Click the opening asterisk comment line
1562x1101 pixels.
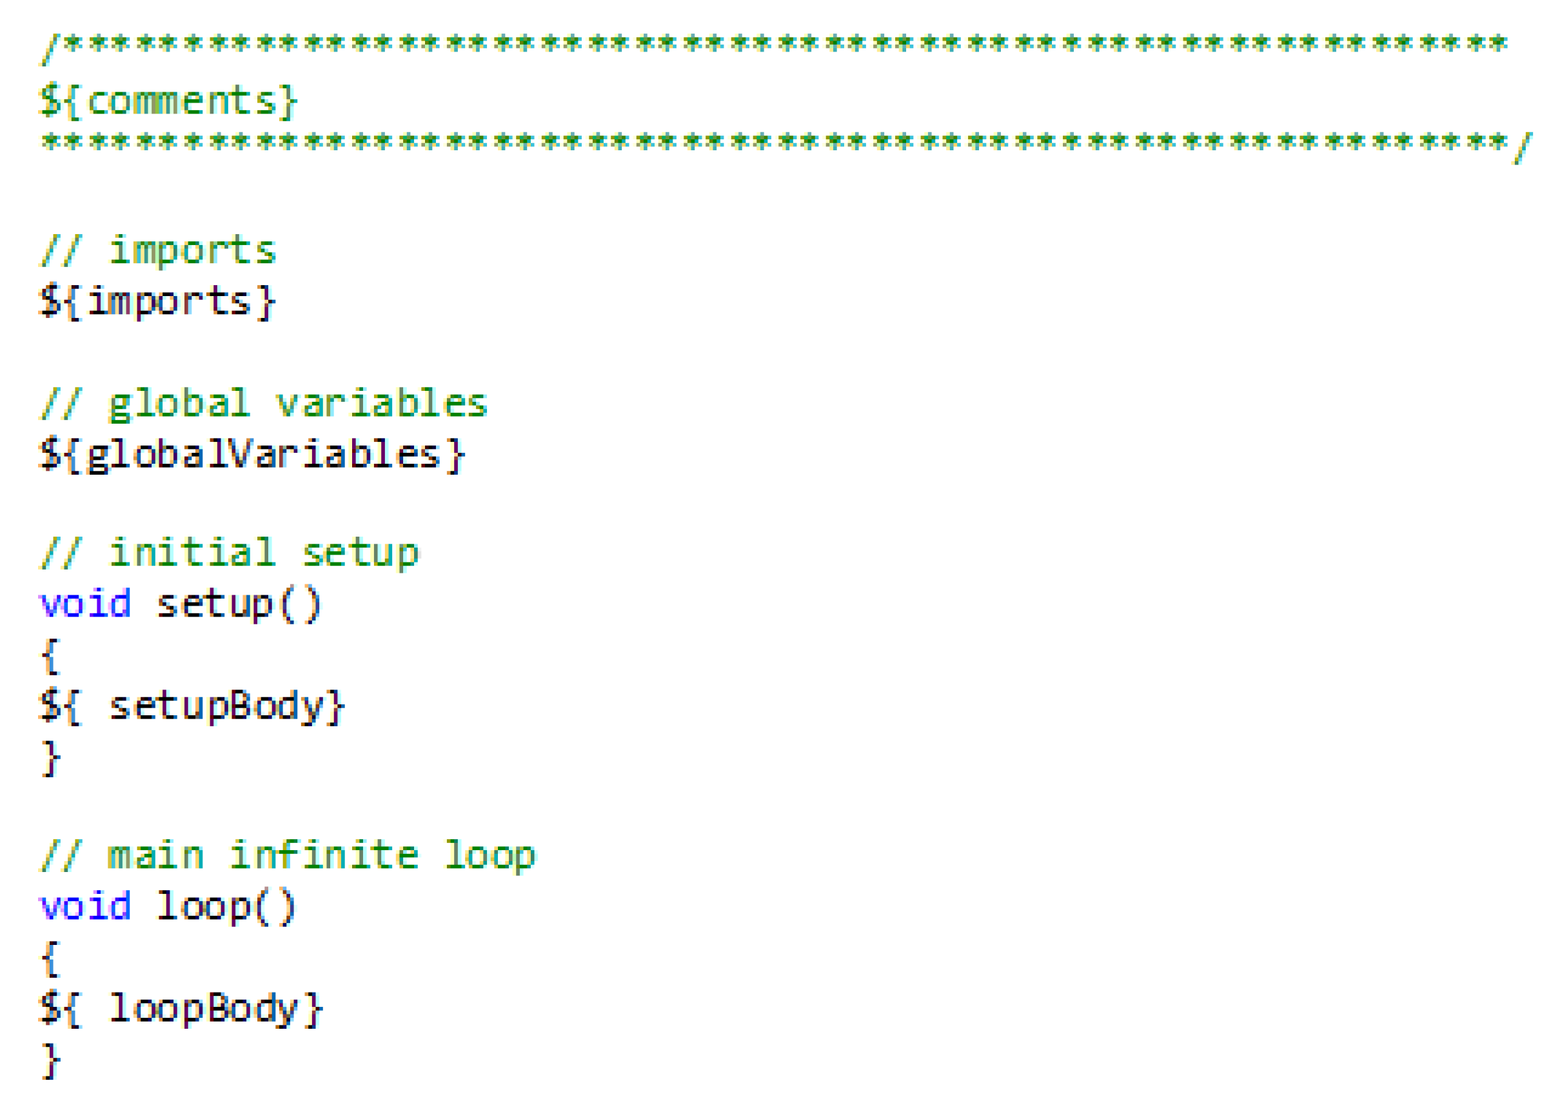[776, 45]
